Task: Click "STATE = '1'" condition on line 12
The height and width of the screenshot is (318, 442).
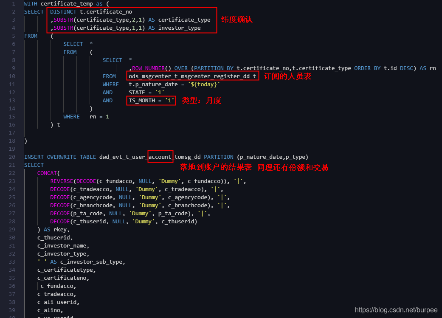Action: pos(146,93)
